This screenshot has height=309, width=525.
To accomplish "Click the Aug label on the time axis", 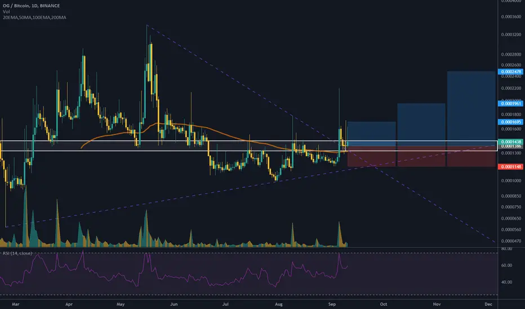I will [x=279, y=305].
